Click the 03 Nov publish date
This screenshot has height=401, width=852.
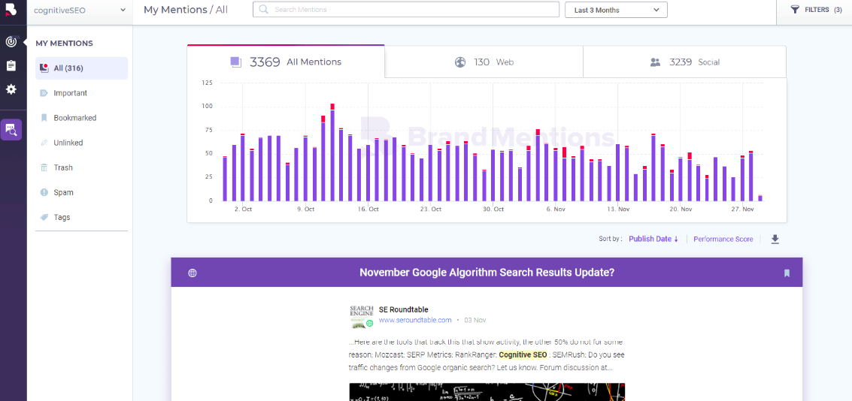click(475, 320)
